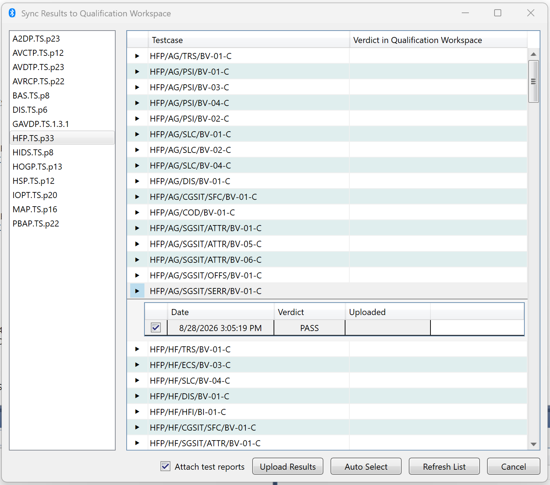The width and height of the screenshot is (550, 485).
Task: Expand HFP/AG/TRS/BV-01-C row
Action: [x=137, y=56]
